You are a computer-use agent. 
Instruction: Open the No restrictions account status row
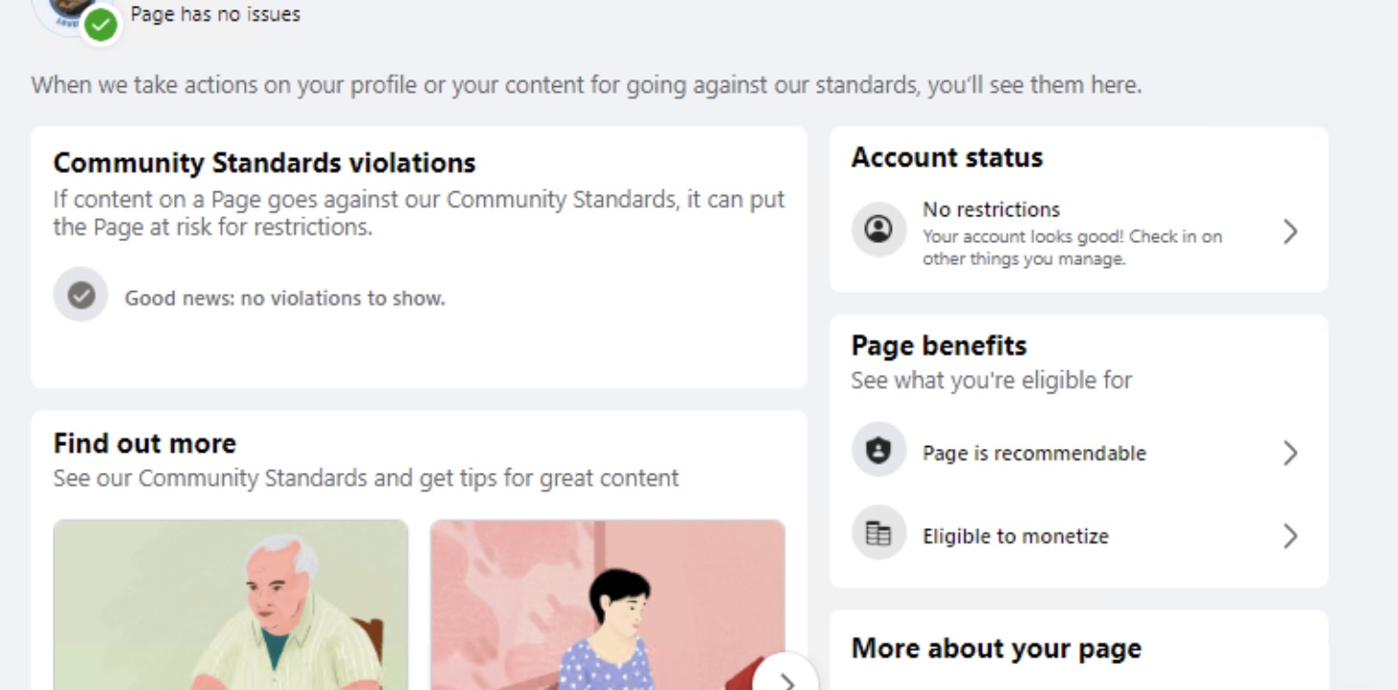coord(1078,232)
